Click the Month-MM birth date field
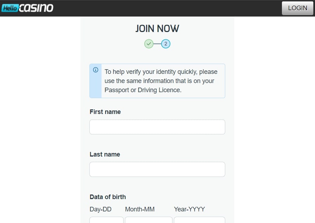This screenshot has height=223, width=315. point(149,221)
